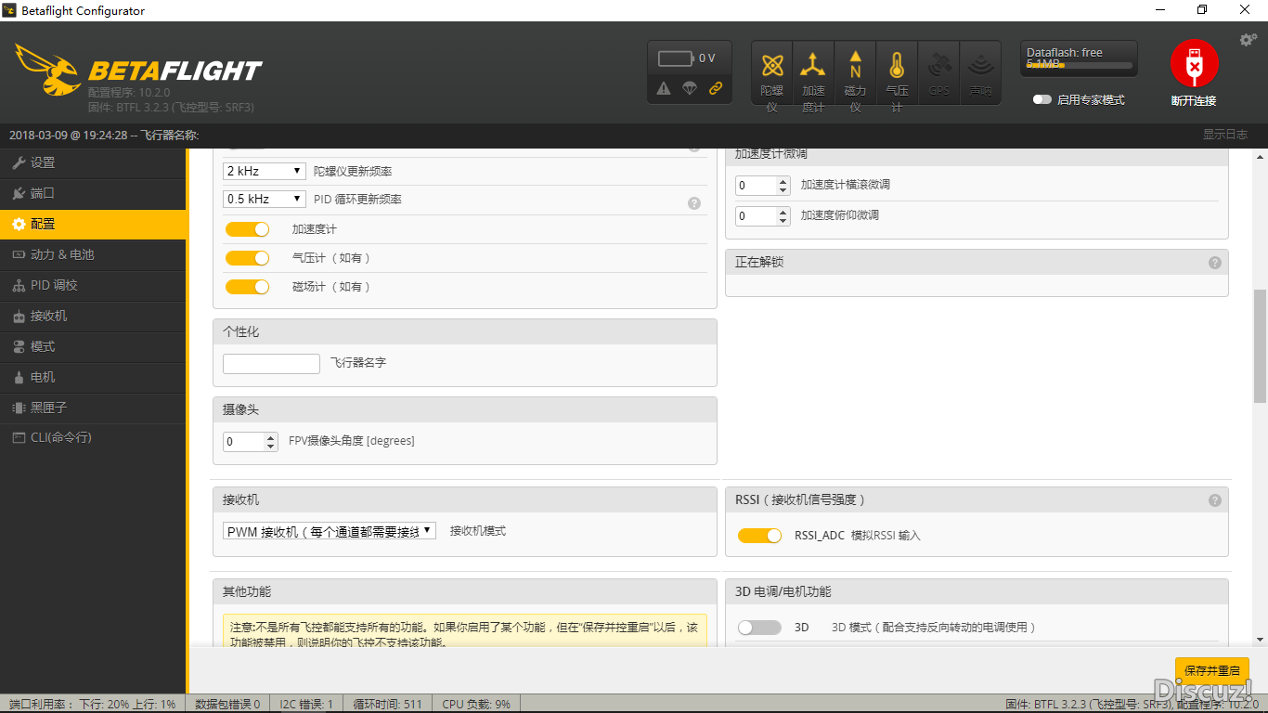Click the I2C 错误: 1 status entry

tap(306, 705)
